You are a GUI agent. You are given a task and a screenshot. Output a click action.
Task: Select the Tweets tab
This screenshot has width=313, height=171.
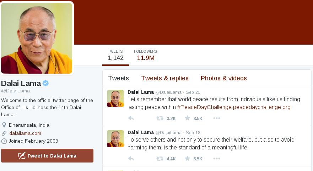tap(119, 78)
